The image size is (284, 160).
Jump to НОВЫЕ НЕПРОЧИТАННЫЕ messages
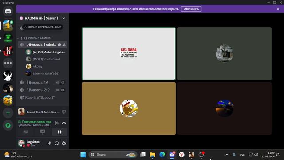(x=43, y=27)
